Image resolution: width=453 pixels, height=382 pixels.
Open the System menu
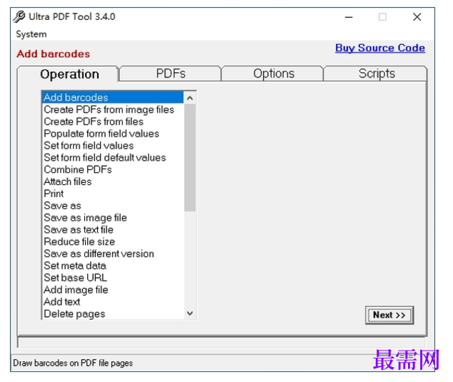tap(31, 34)
